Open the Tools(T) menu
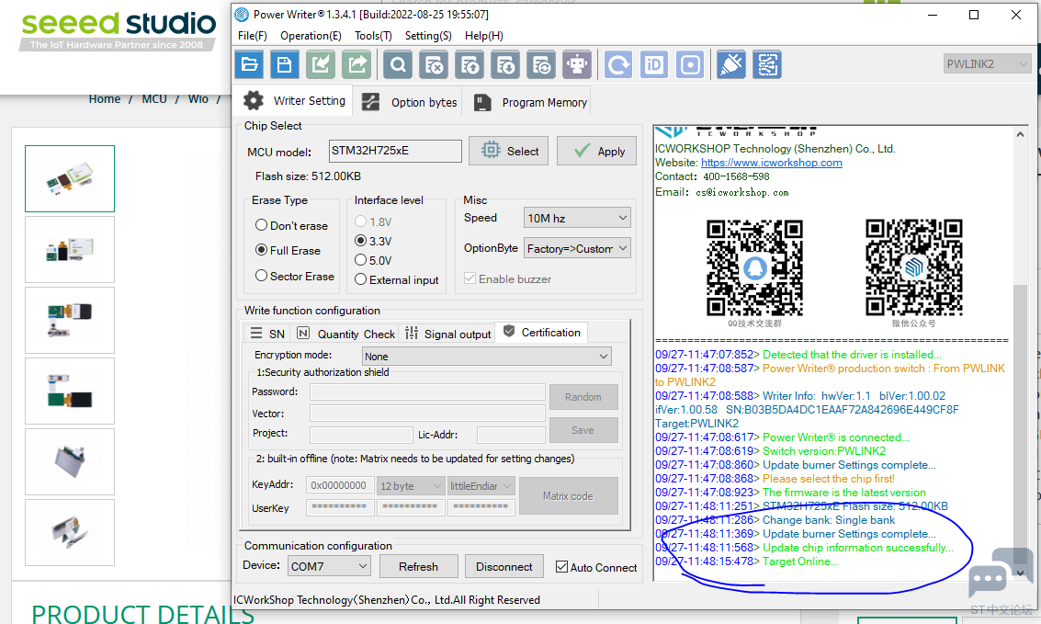 373,36
